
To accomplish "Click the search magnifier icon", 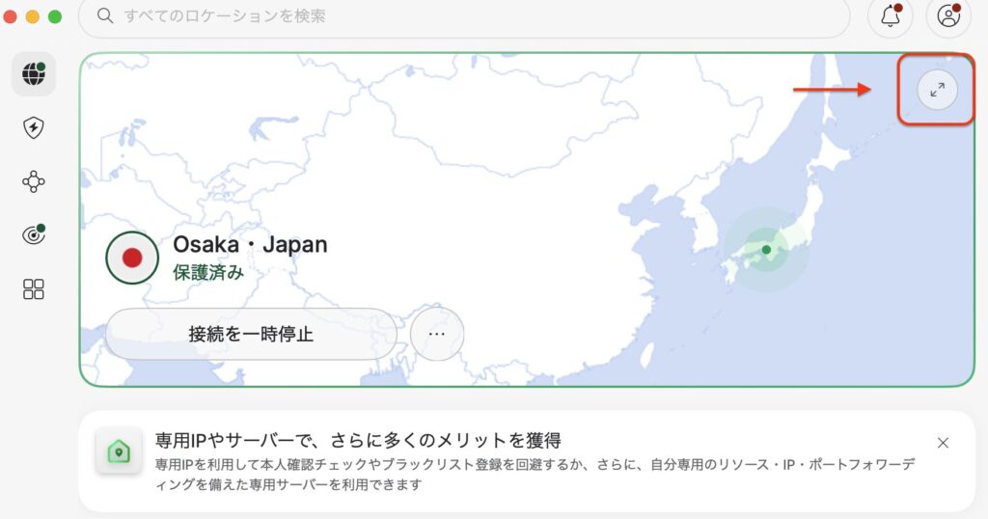I will click(x=105, y=15).
